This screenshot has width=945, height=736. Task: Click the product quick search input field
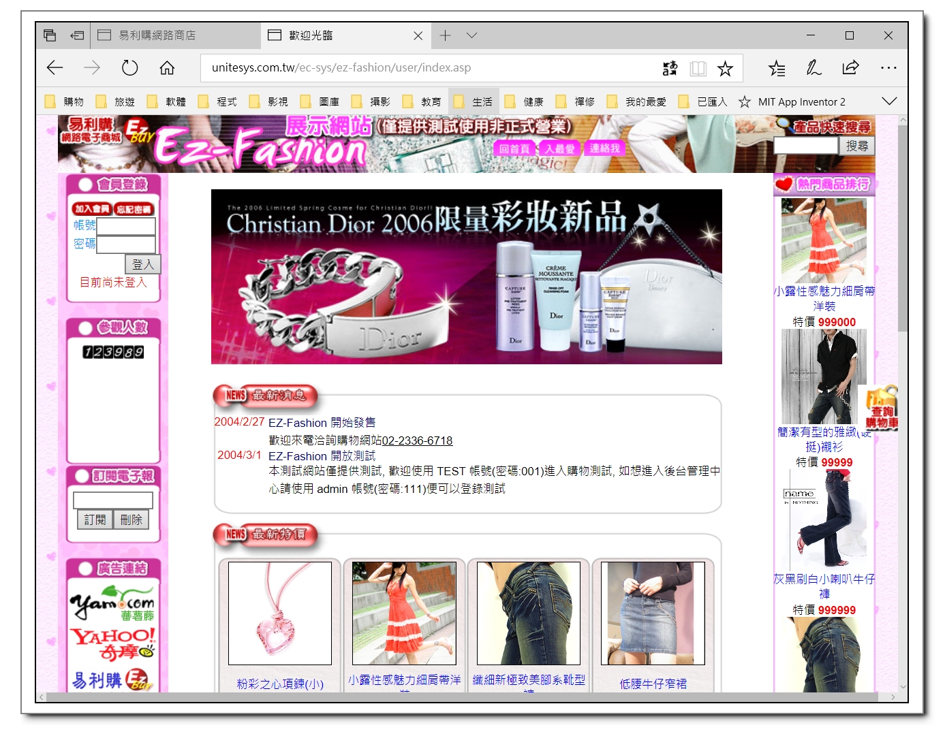[805, 146]
